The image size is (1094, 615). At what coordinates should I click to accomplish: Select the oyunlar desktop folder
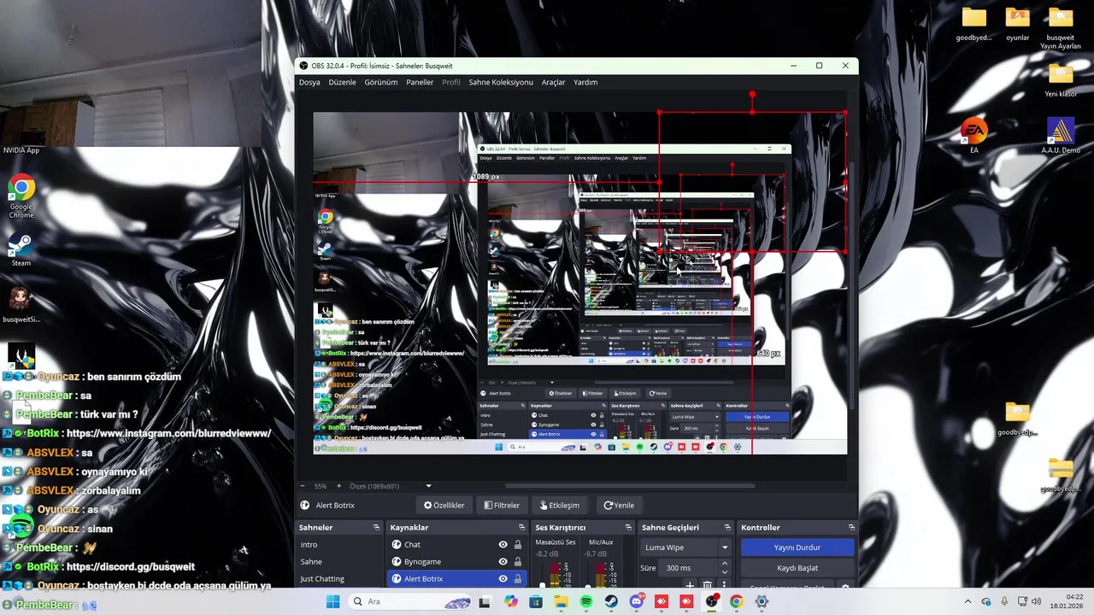1017,25
